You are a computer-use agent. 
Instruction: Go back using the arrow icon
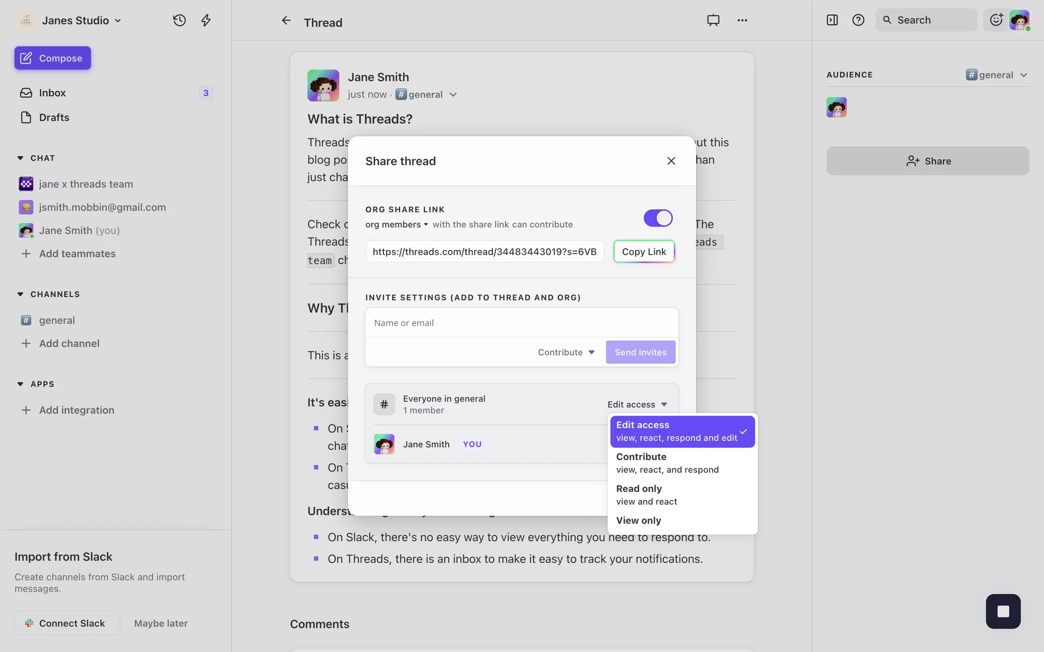286,21
